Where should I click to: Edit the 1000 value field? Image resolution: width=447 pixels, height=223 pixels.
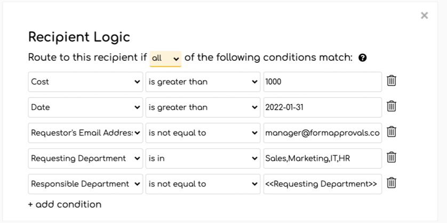(x=323, y=82)
